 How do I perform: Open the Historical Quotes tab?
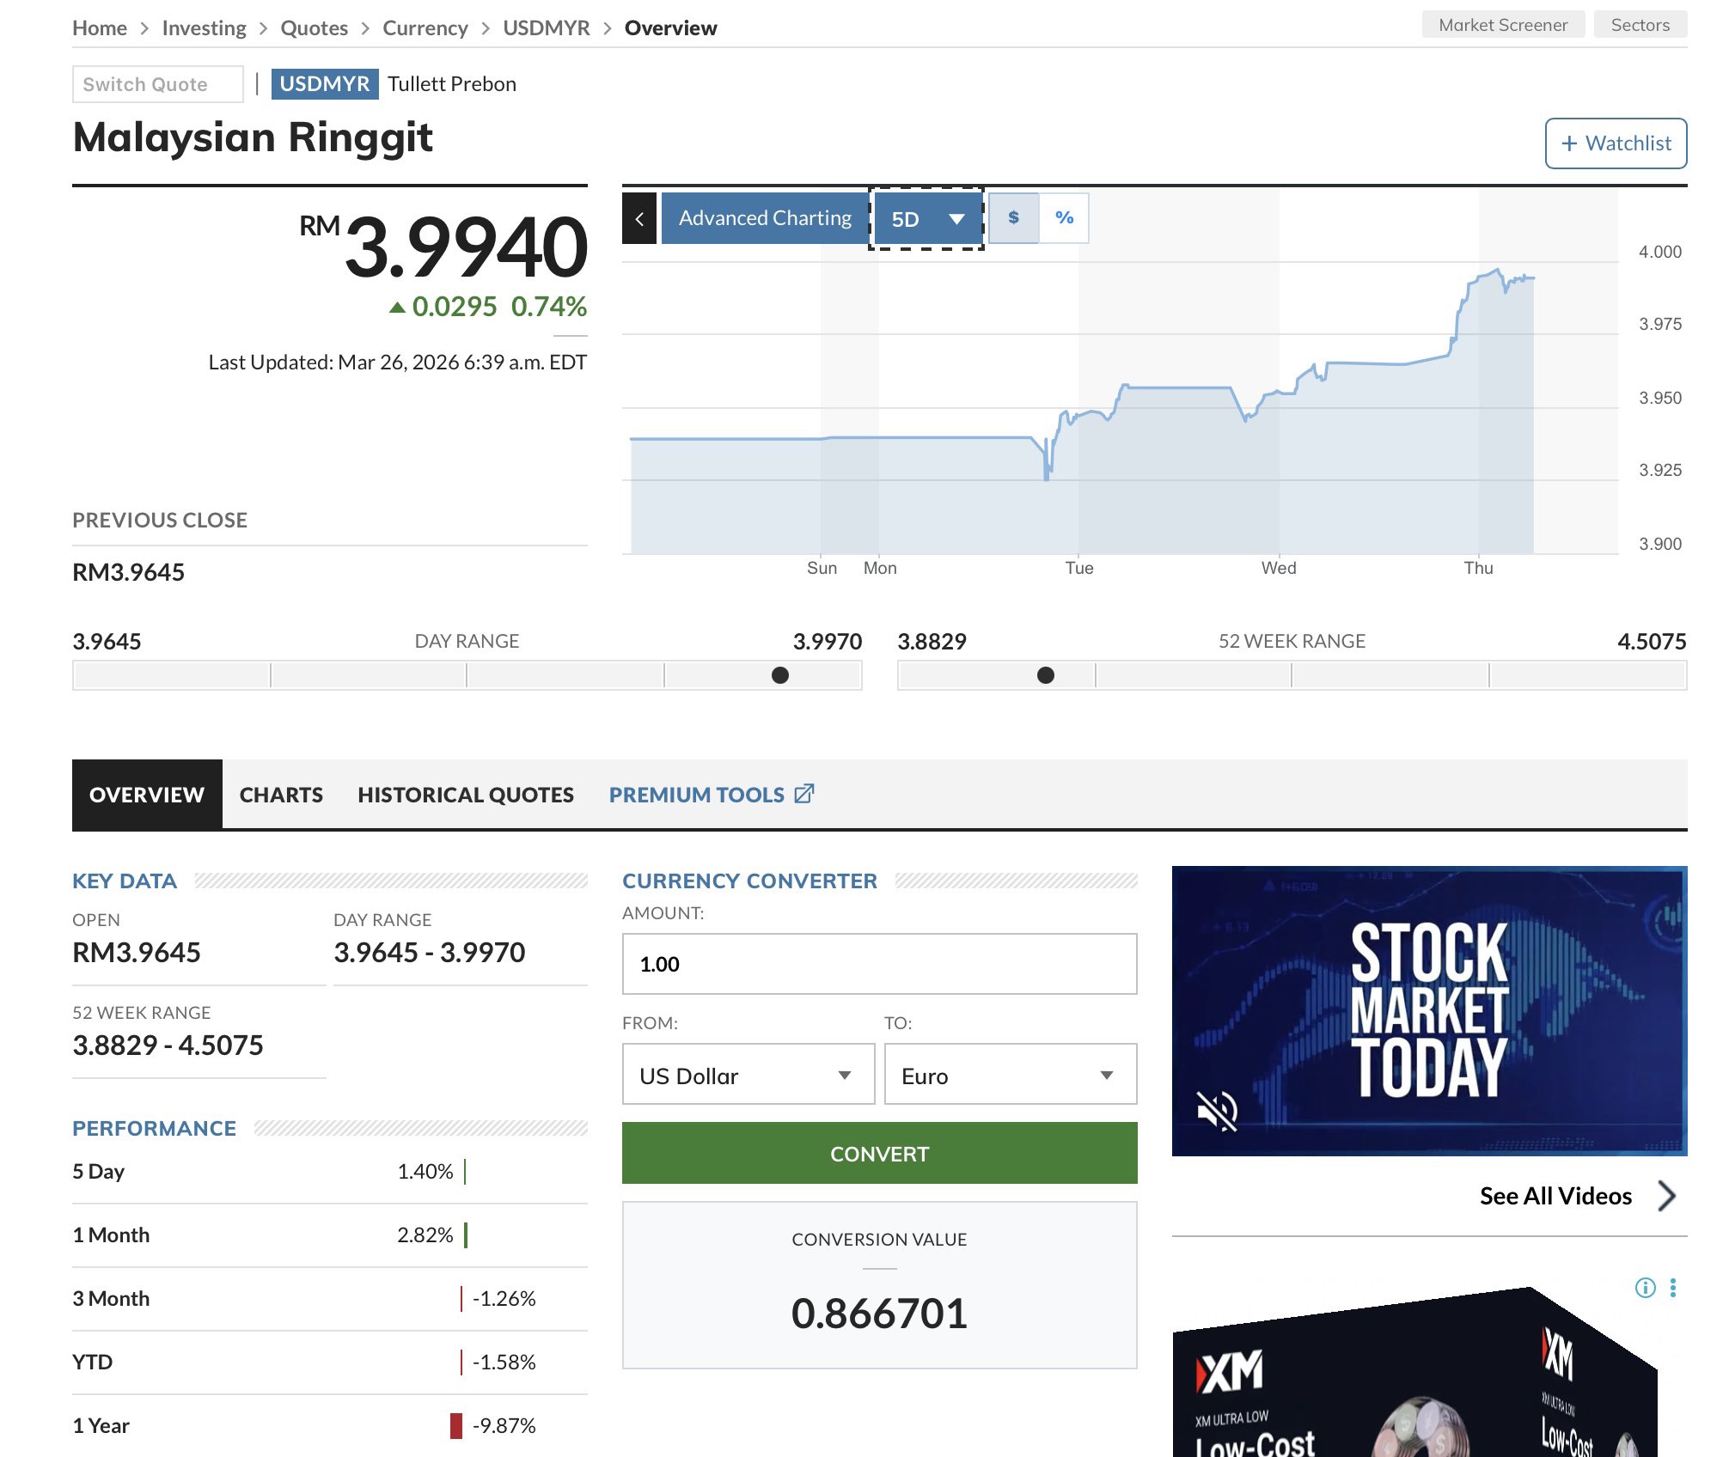pyautogui.click(x=466, y=795)
